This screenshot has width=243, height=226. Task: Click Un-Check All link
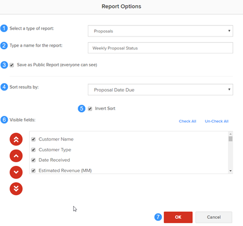coord(217,121)
